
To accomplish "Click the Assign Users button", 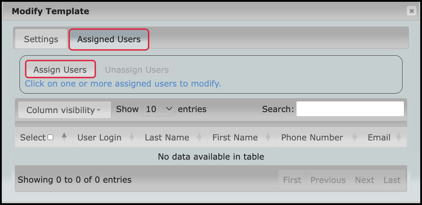I will [x=60, y=70].
